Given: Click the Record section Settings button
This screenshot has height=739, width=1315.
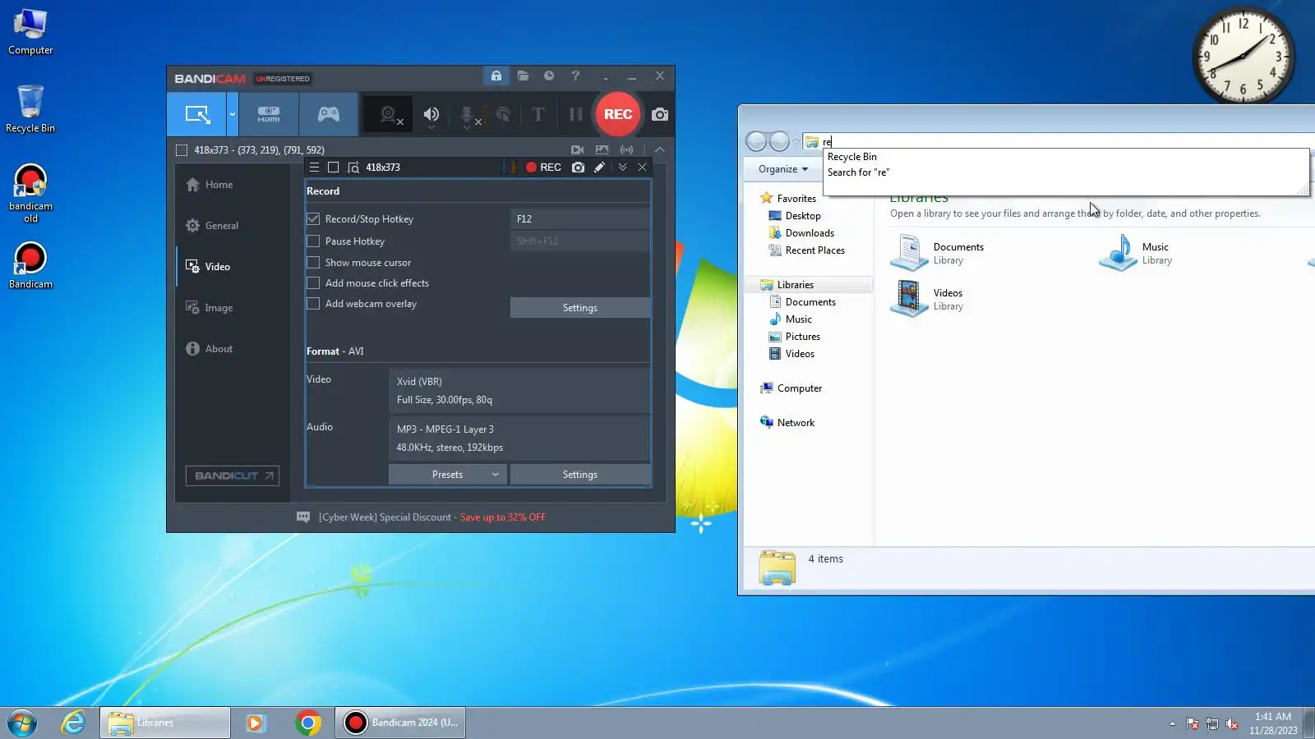Looking at the screenshot, I should click(580, 308).
